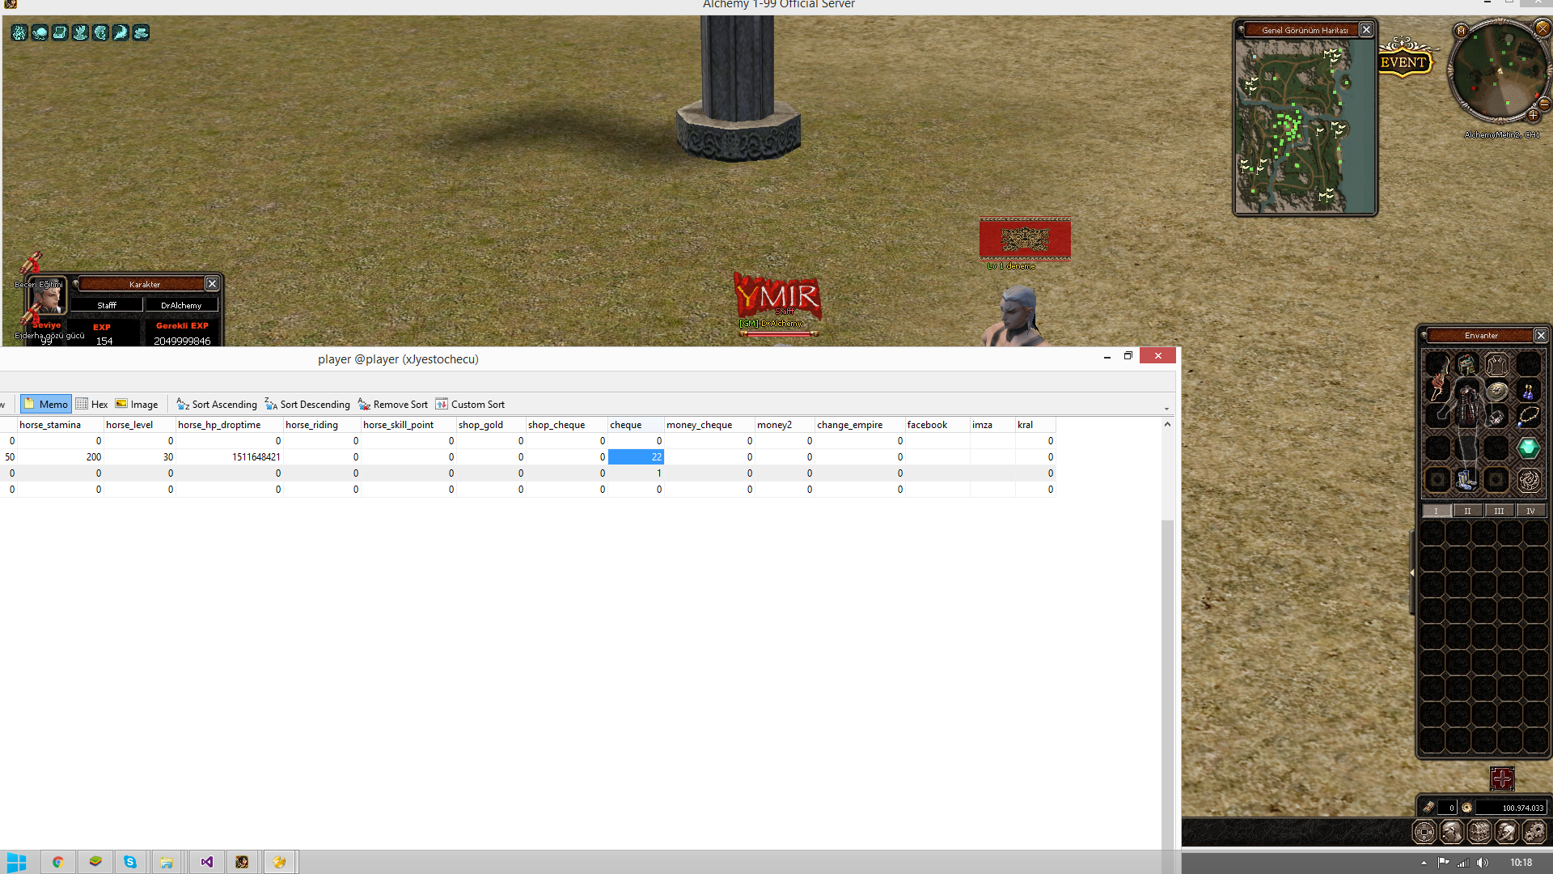Click the red plus expand icon

pyautogui.click(x=1502, y=779)
